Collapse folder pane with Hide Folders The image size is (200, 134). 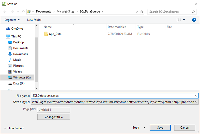click(x=14, y=128)
